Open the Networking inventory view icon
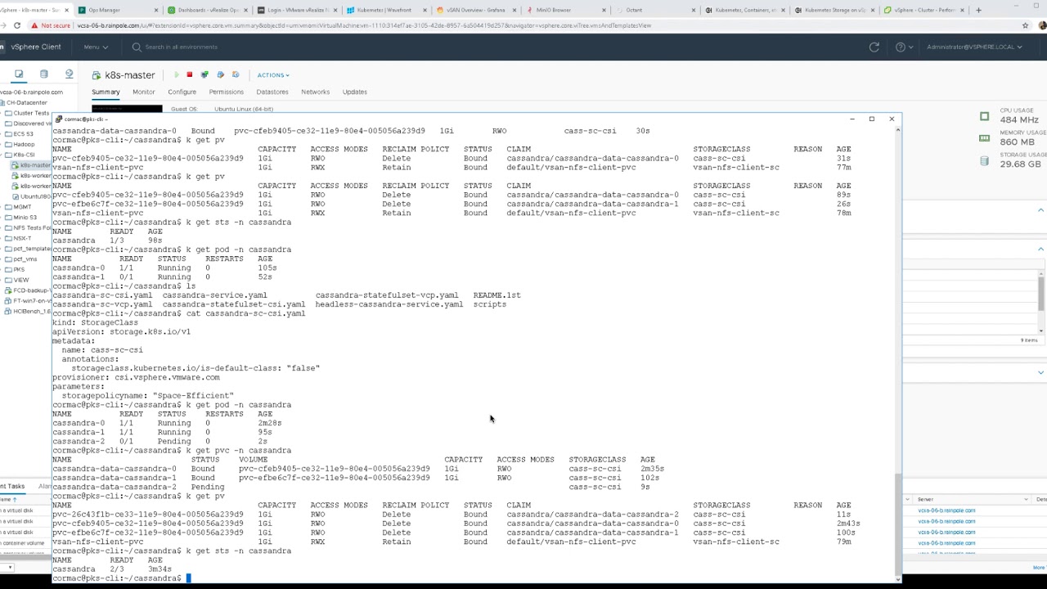The image size is (1047, 589). (69, 74)
